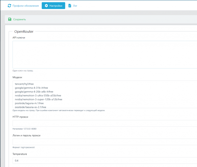Click the document icon beside Лог
This screenshot has width=197, height=167.
[x=70, y=6]
